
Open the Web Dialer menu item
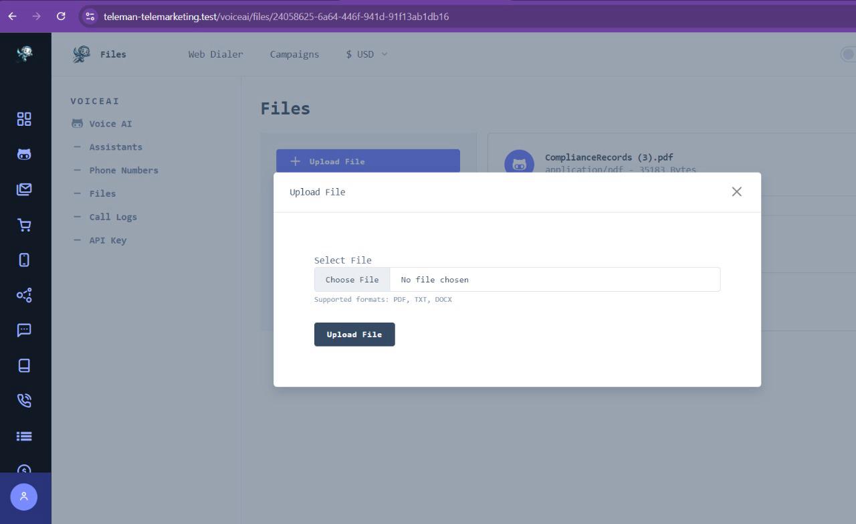215,54
